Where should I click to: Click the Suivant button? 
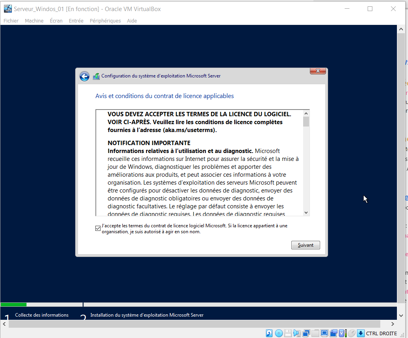pyautogui.click(x=305, y=245)
